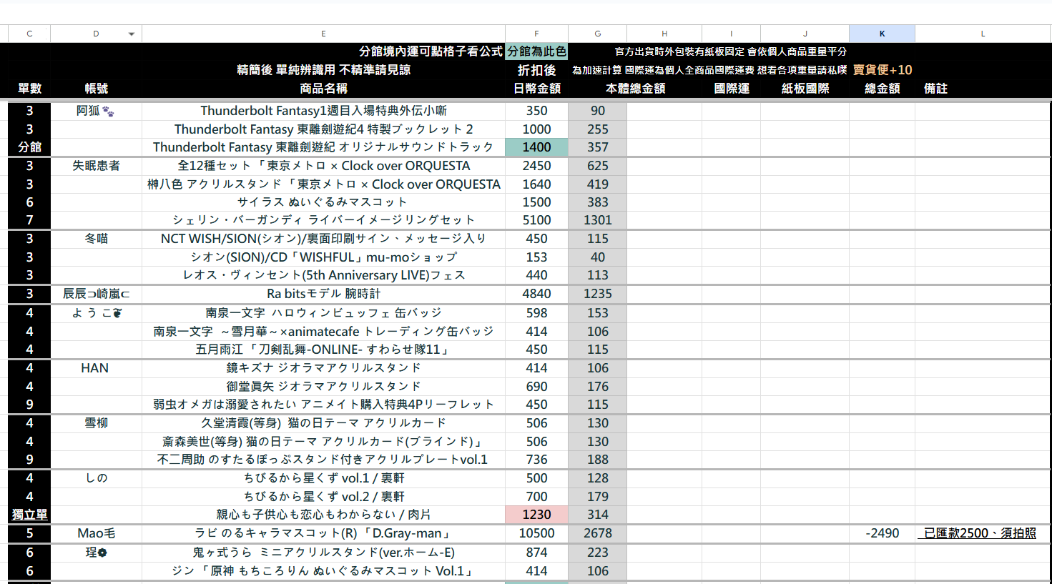Viewport: 1052px width, 584px height.
Task: Click the 分館 cell in column C
Action: tap(29, 147)
